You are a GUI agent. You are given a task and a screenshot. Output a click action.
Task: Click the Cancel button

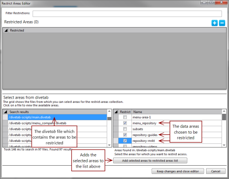216,171
